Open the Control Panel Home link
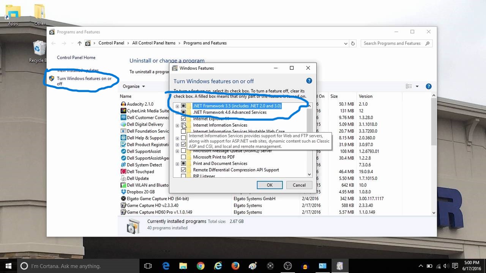The height and width of the screenshot is (273, 486). pos(76,58)
